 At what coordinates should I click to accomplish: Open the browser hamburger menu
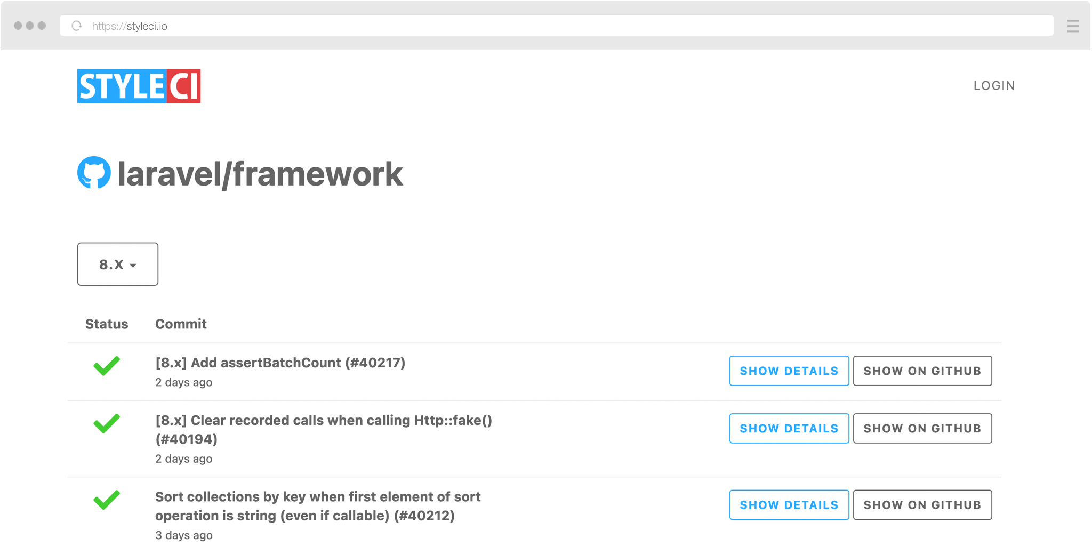point(1073,26)
